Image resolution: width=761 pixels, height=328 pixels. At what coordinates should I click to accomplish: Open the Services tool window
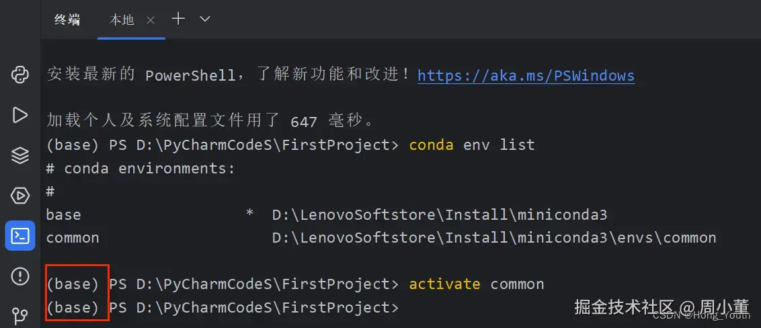click(x=20, y=196)
